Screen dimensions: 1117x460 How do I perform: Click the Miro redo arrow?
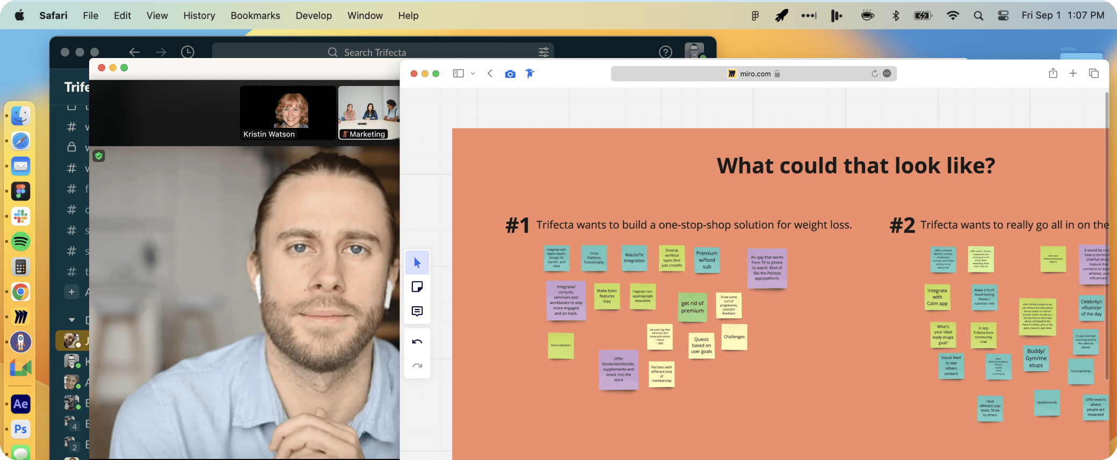click(417, 366)
